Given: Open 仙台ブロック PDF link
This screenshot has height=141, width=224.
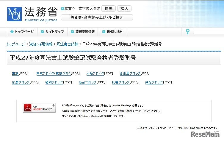Looking at the screenshot, I should pos(87,82).
